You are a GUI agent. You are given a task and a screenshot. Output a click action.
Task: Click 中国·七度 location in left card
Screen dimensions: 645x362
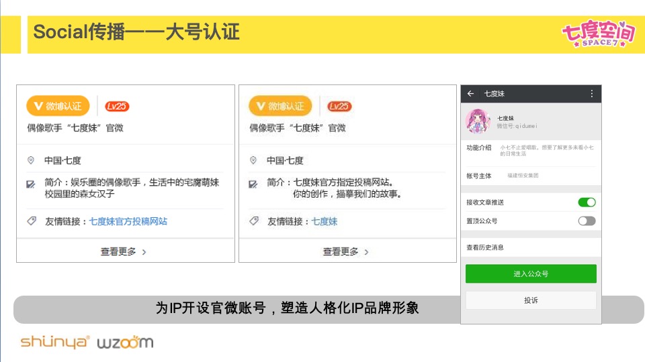(62, 160)
